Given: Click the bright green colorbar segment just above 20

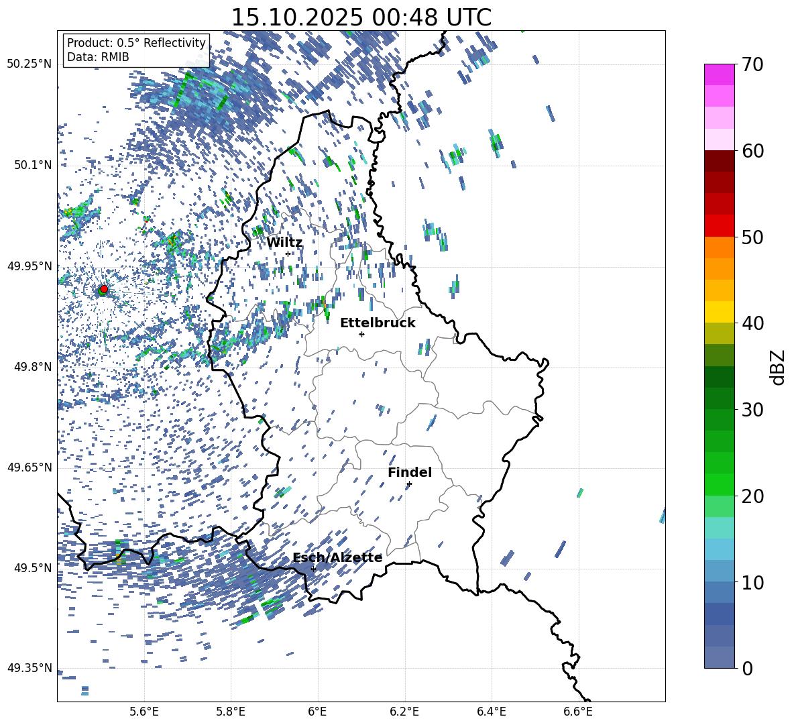Looking at the screenshot, I should [719, 484].
